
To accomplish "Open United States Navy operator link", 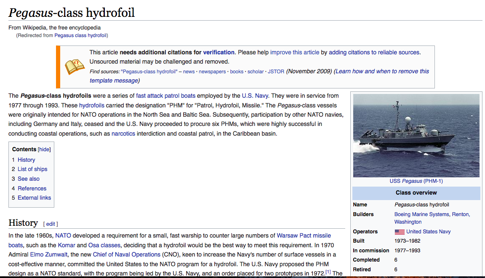I will click(x=429, y=232).
